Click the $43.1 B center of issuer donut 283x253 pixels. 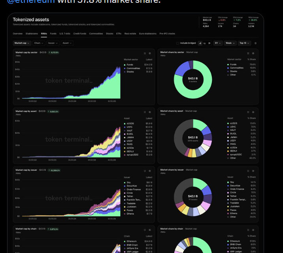point(193,196)
